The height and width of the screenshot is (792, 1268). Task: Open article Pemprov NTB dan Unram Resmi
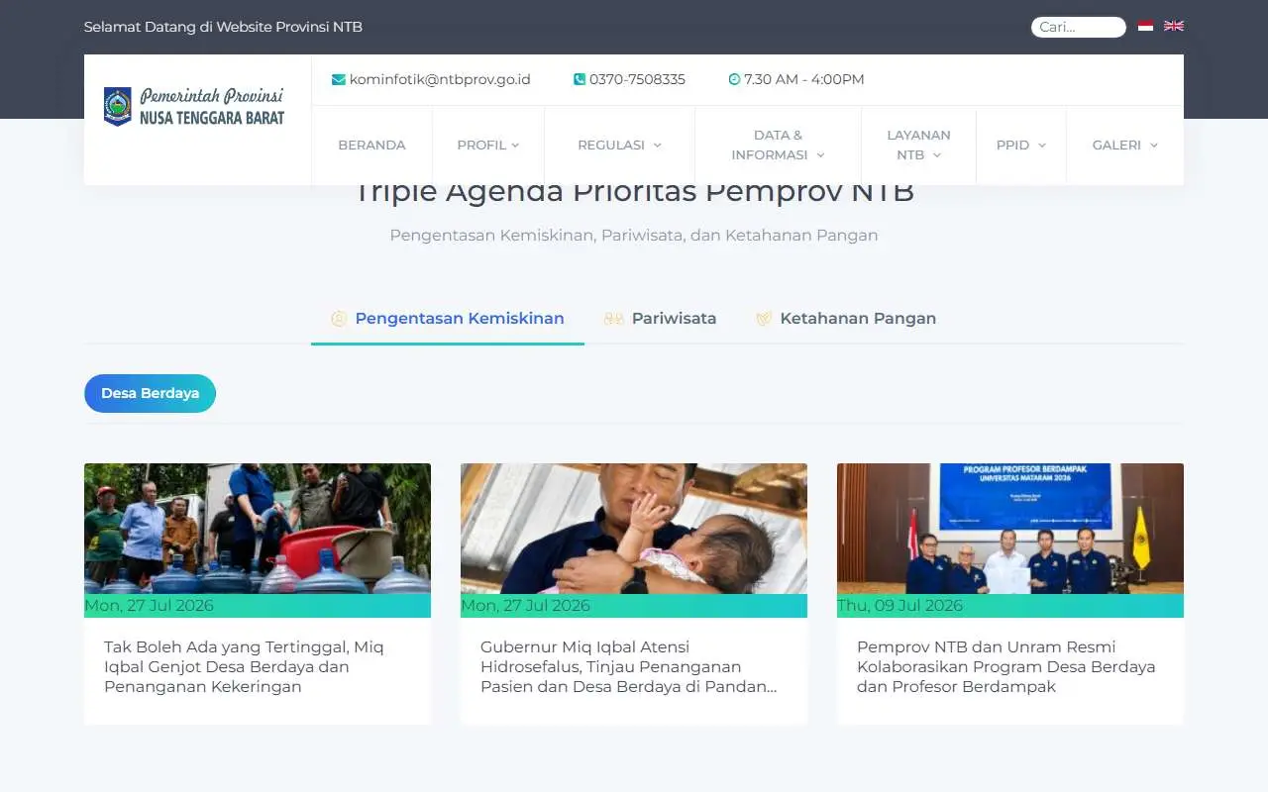(1005, 666)
